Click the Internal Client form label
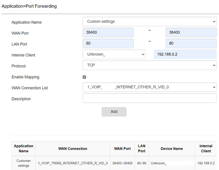The height and width of the screenshot is (170, 219). point(23,55)
